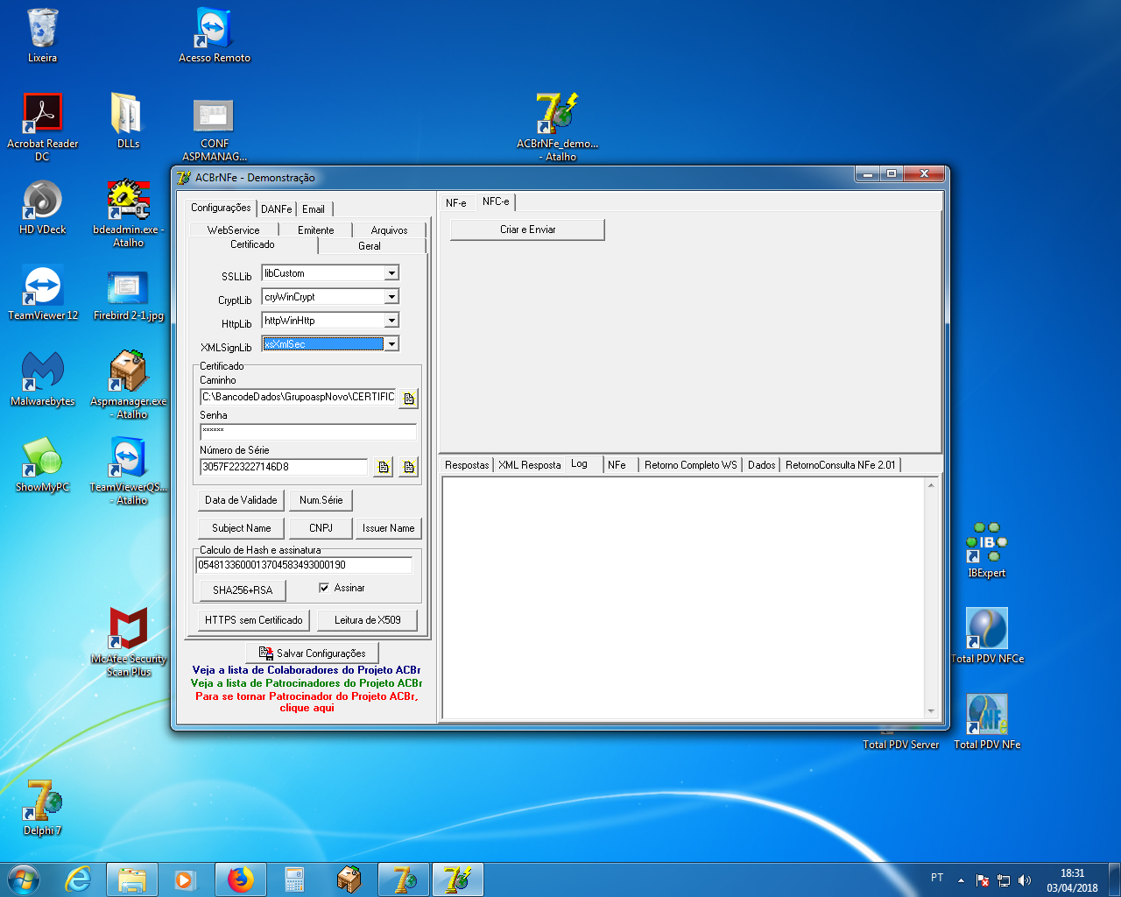
Task: Toggle the Assinar checkbox
Action: pyautogui.click(x=324, y=588)
